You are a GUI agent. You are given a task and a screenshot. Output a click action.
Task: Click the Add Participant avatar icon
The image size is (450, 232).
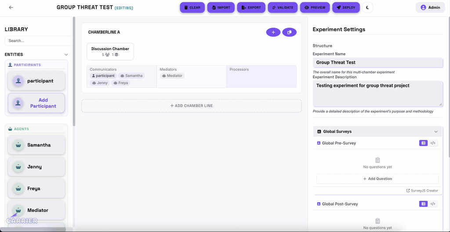[18, 103]
